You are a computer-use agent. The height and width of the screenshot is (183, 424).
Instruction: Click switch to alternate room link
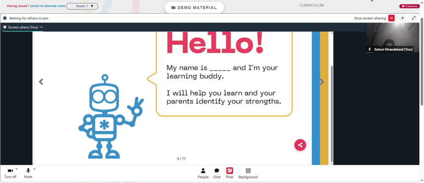coord(47,6)
